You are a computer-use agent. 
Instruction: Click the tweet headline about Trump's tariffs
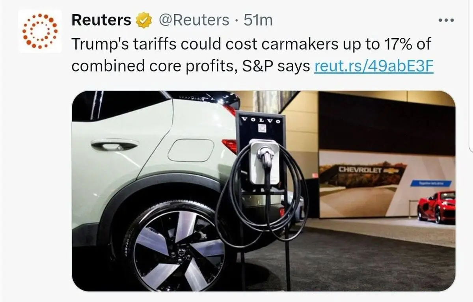tap(252, 55)
